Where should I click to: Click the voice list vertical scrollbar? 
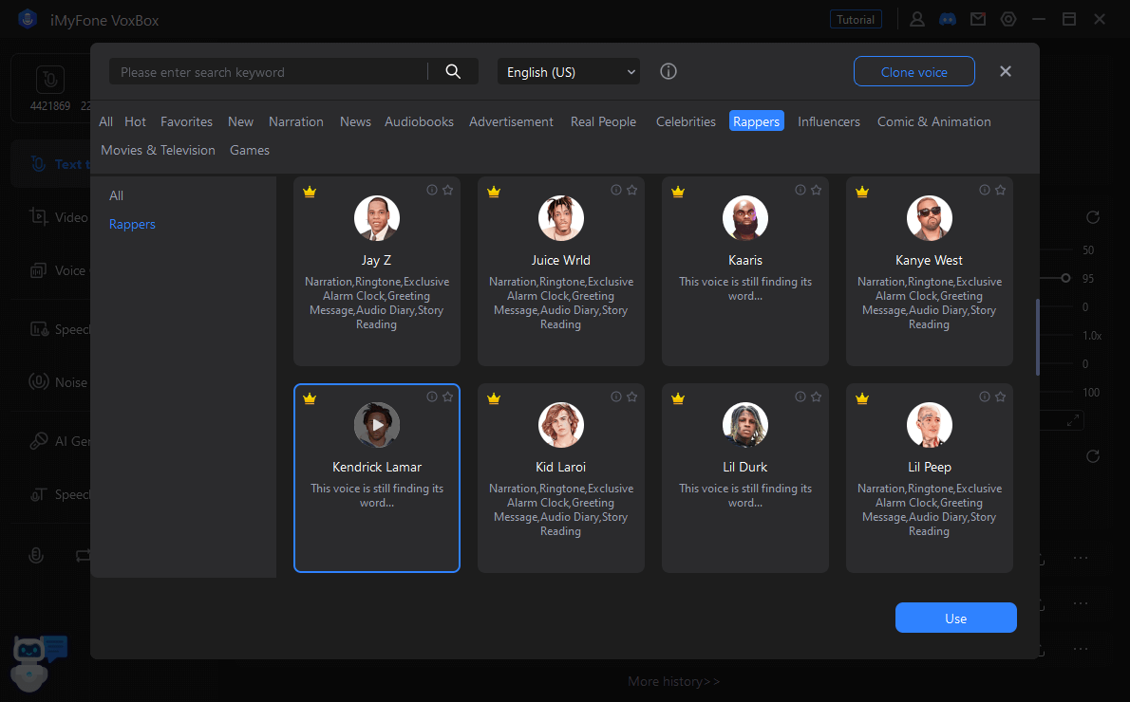1037,337
